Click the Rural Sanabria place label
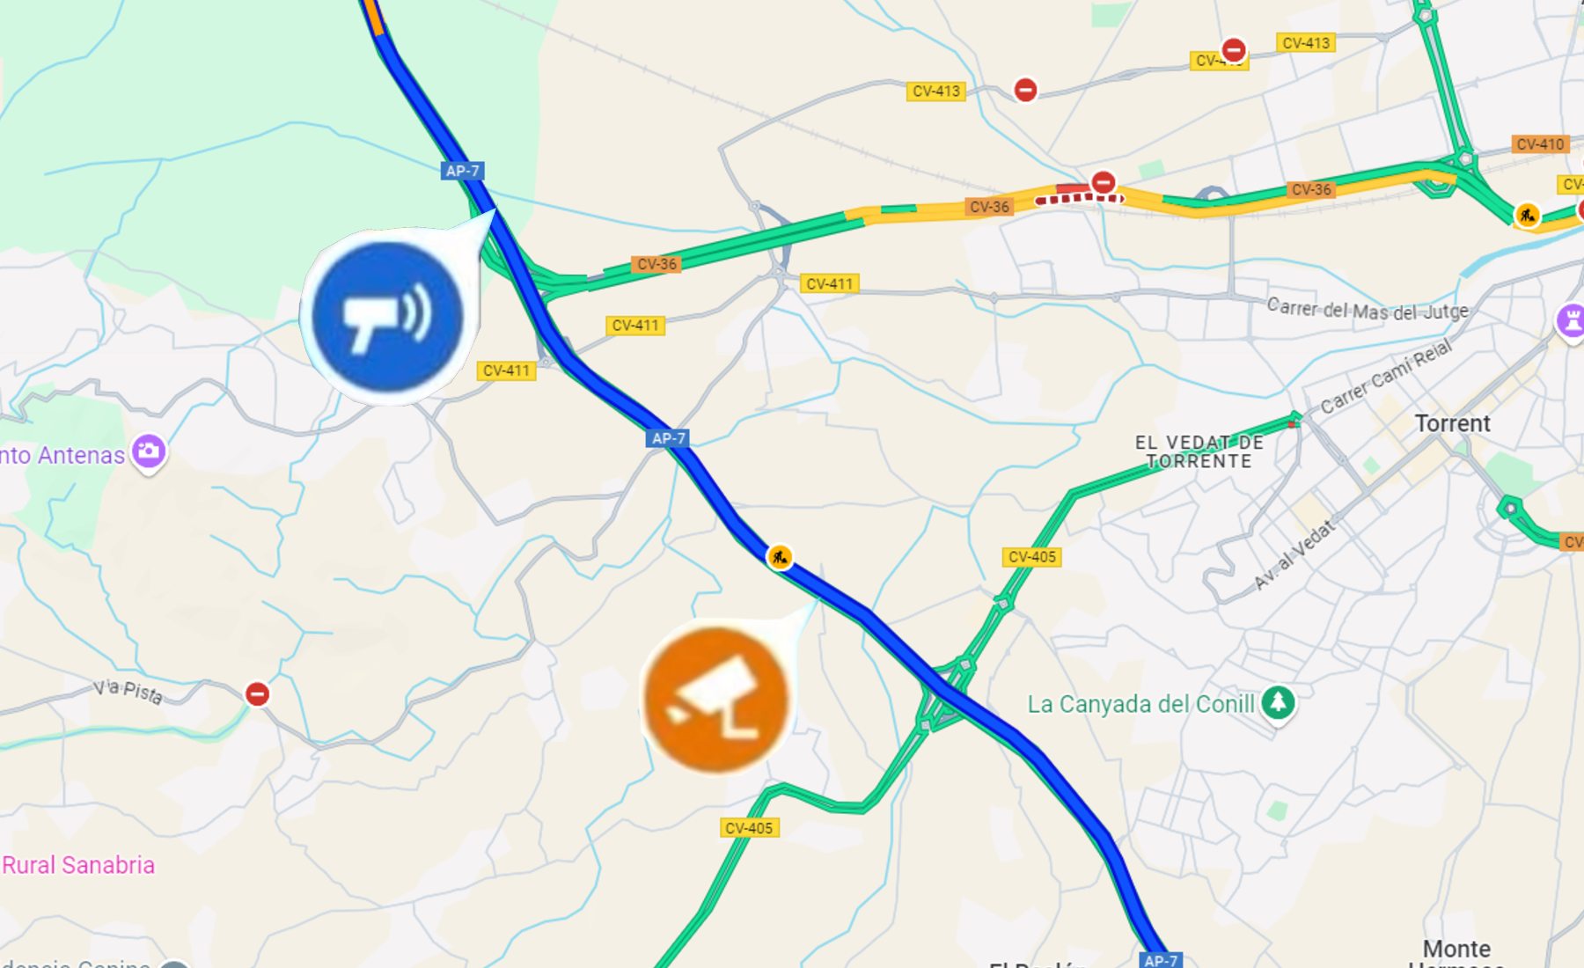The image size is (1584, 968). (x=78, y=865)
